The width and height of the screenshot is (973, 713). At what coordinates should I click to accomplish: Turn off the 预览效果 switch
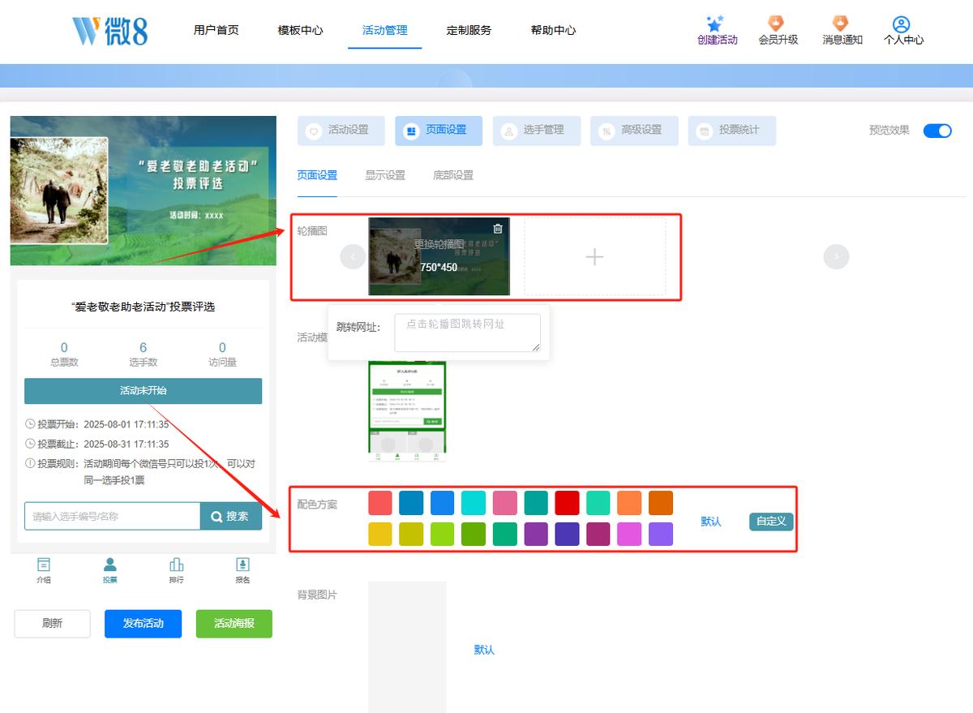[x=937, y=131]
